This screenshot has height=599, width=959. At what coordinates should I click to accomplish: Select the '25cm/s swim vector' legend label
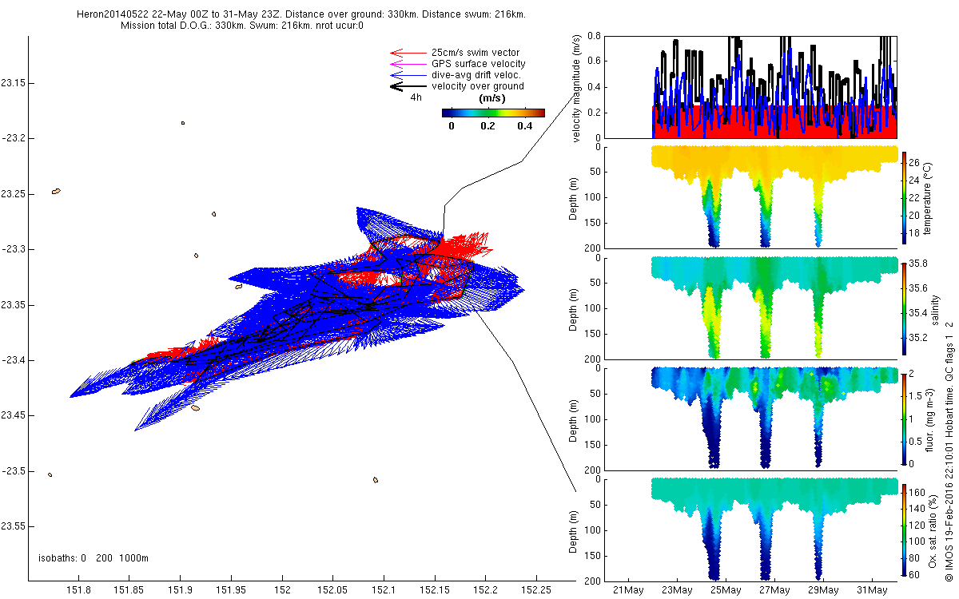click(475, 53)
